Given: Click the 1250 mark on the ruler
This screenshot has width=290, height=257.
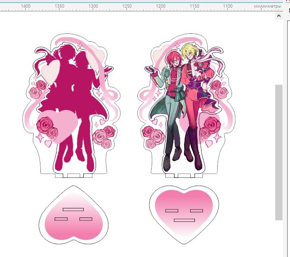Looking at the screenshot, I should [127, 6].
